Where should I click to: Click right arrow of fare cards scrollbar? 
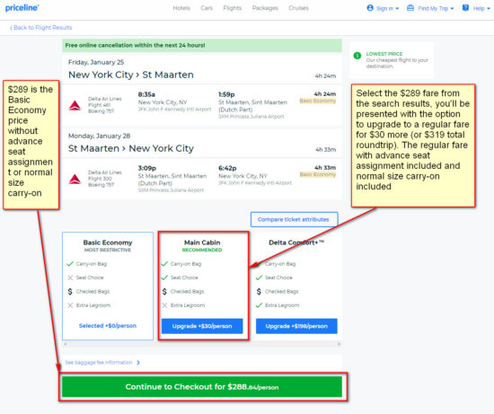coord(339,344)
